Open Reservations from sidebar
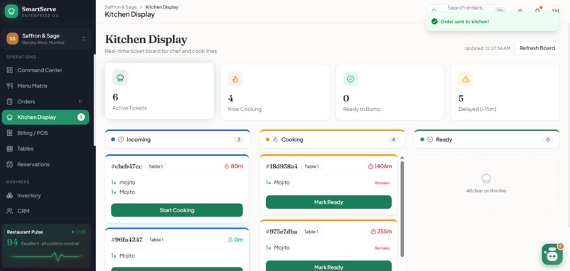The image size is (570, 271). 45,164
